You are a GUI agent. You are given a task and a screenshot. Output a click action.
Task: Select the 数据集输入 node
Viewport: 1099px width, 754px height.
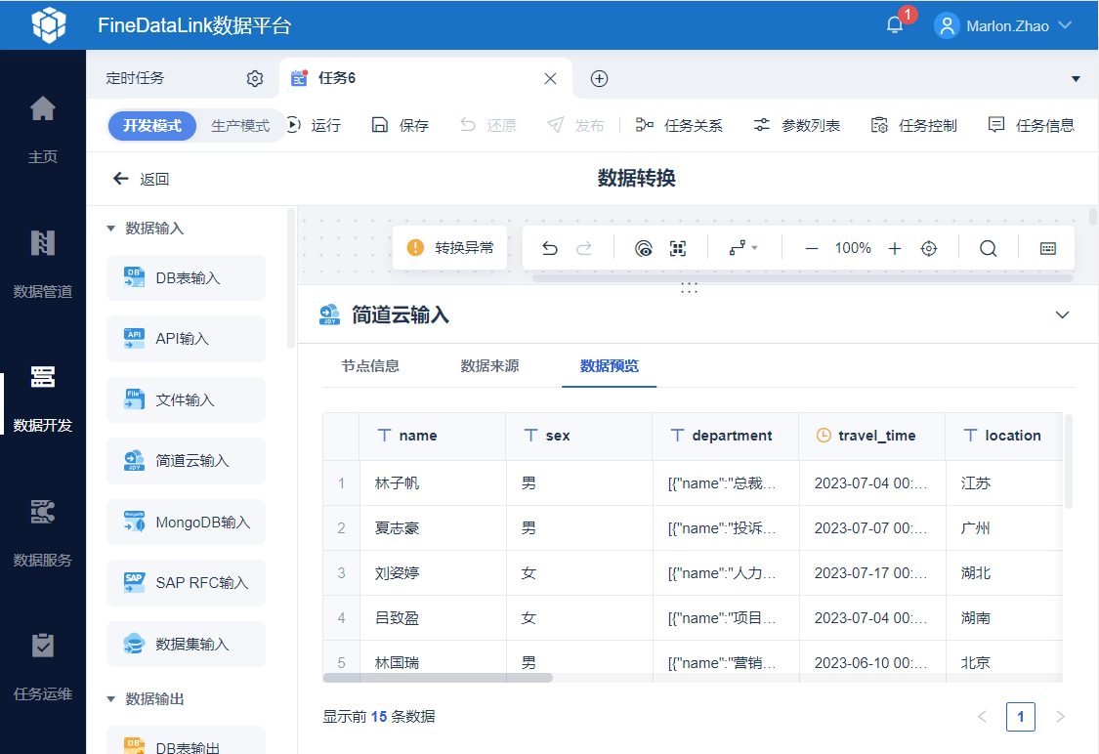[186, 644]
